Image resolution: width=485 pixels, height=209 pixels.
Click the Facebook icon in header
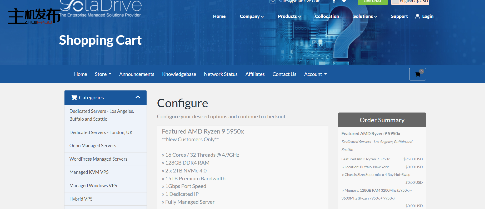pyautogui.click(x=334, y=1)
